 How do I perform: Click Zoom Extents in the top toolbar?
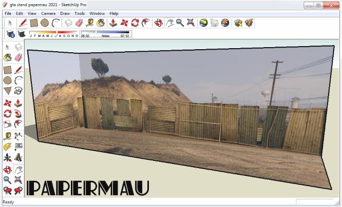pyautogui.click(x=191, y=23)
